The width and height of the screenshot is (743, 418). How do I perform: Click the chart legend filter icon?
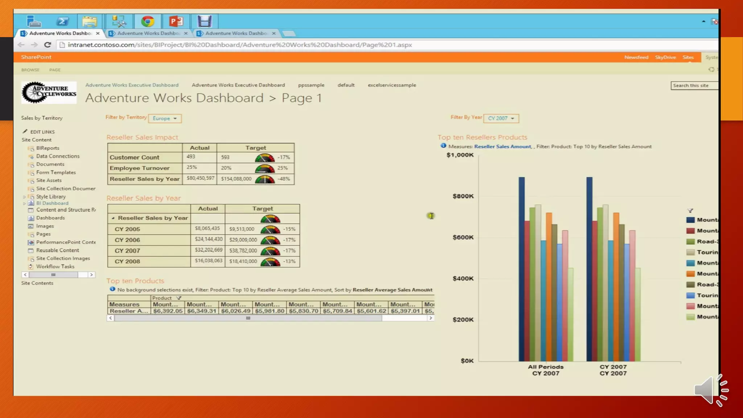pos(690,210)
